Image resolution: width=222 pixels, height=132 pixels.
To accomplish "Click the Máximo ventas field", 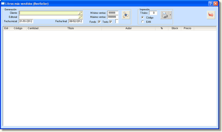I will [113, 17].
